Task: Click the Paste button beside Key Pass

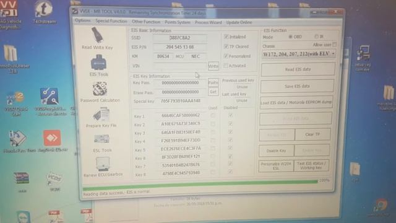Action: pyautogui.click(x=213, y=82)
